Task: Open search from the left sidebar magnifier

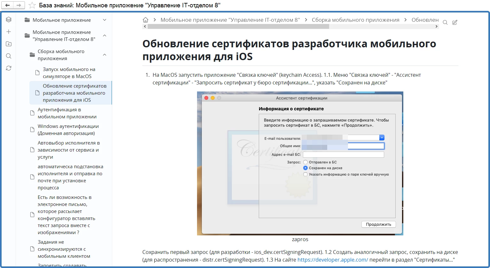Action: (x=9, y=56)
